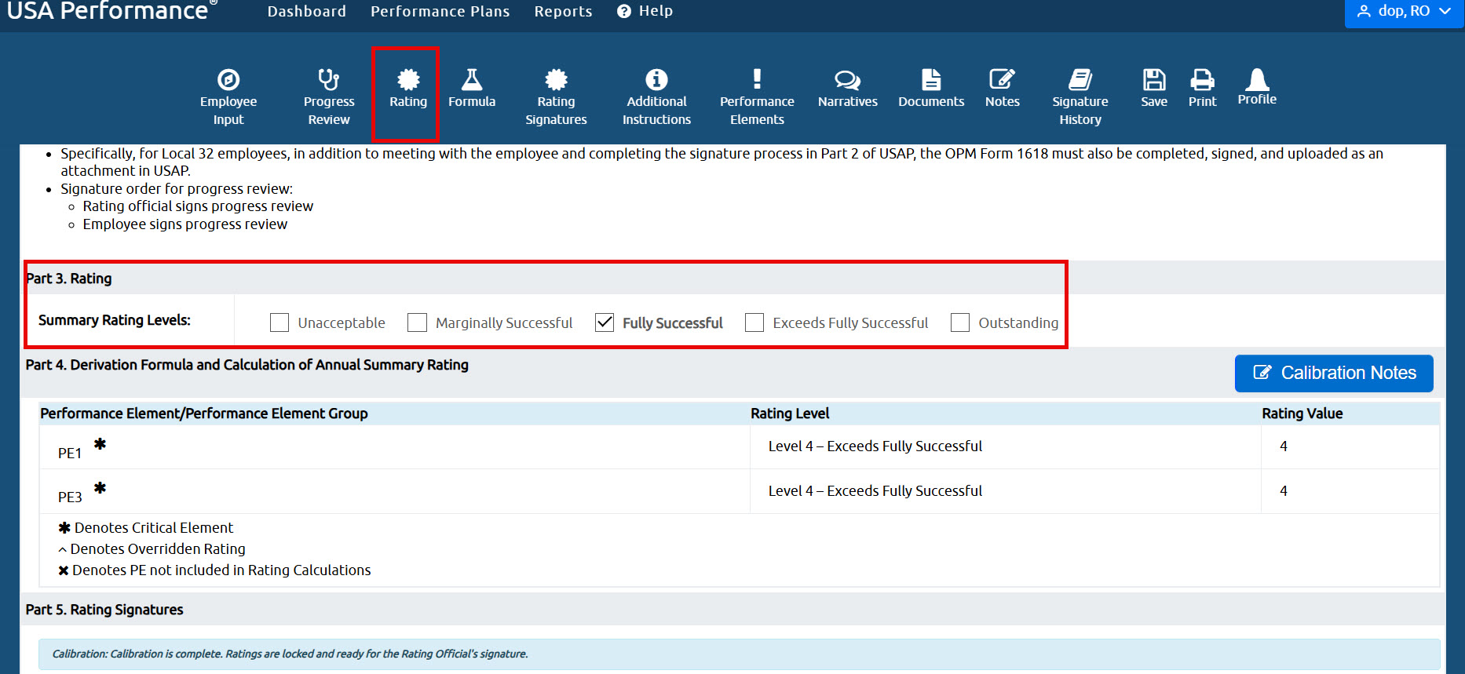
Task: Open the Employee Input section icon
Action: pyautogui.click(x=228, y=80)
